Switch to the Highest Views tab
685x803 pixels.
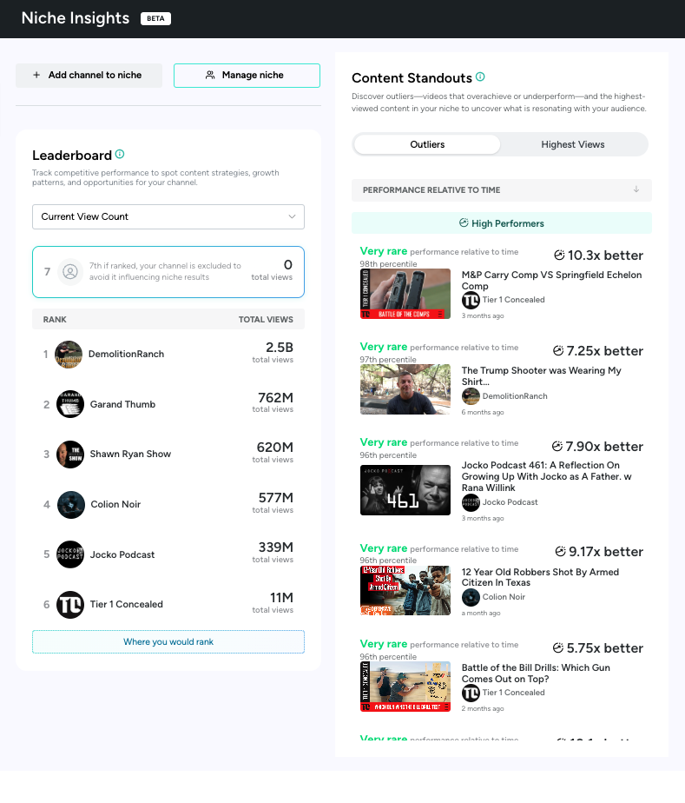tap(573, 144)
